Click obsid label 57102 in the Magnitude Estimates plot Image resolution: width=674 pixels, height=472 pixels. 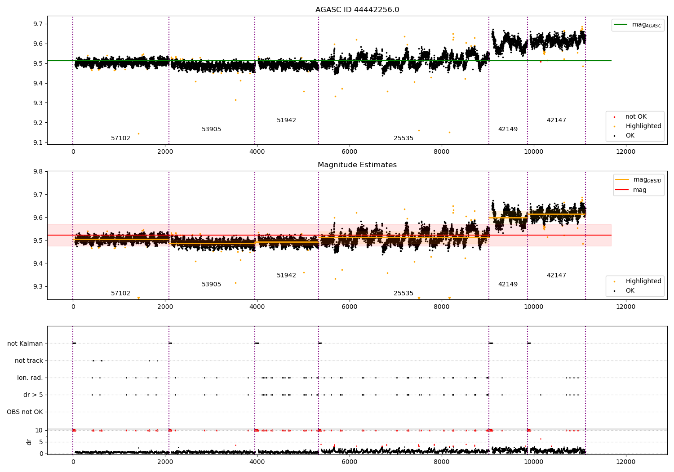pos(120,294)
